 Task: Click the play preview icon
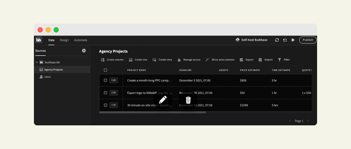[x=293, y=40]
